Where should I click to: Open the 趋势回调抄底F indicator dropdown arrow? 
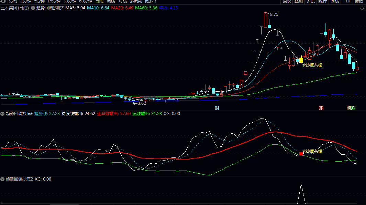point(2,113)
